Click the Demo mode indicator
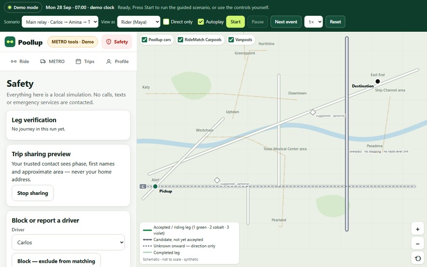 coord(23,7)
